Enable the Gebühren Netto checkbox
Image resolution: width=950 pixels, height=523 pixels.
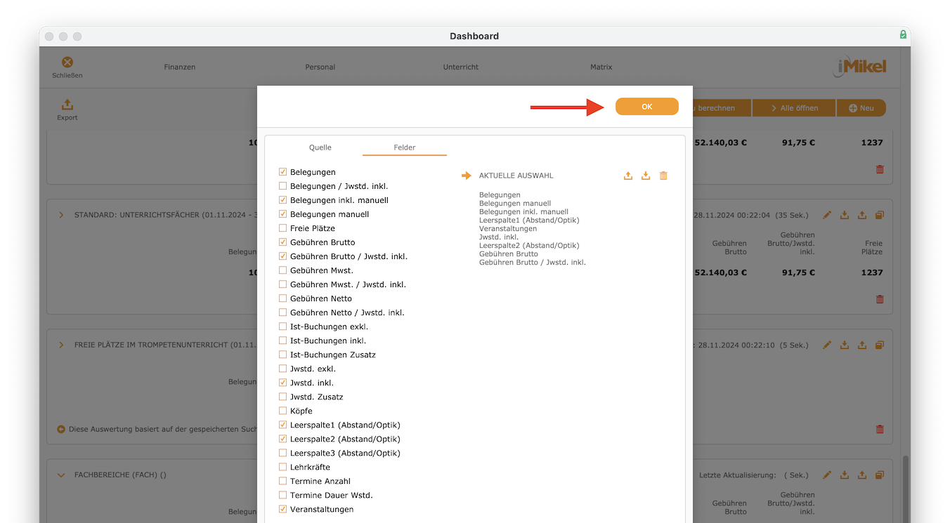pos(282,298)
